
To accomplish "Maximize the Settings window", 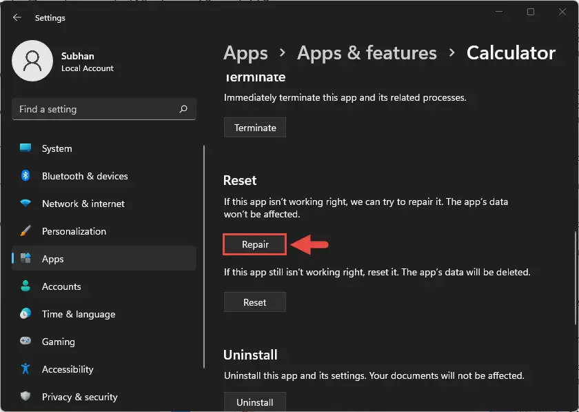I will [531, 12].
